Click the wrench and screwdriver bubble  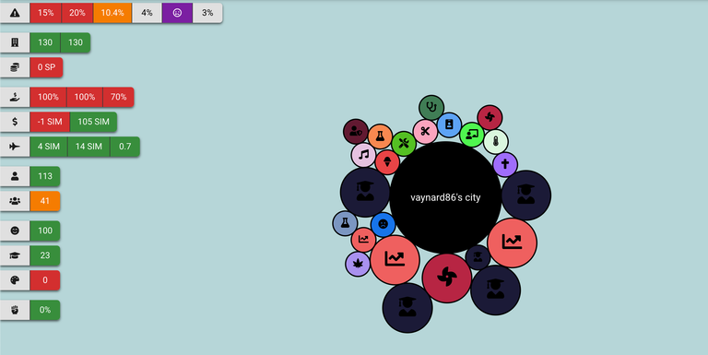coord(404,144)
